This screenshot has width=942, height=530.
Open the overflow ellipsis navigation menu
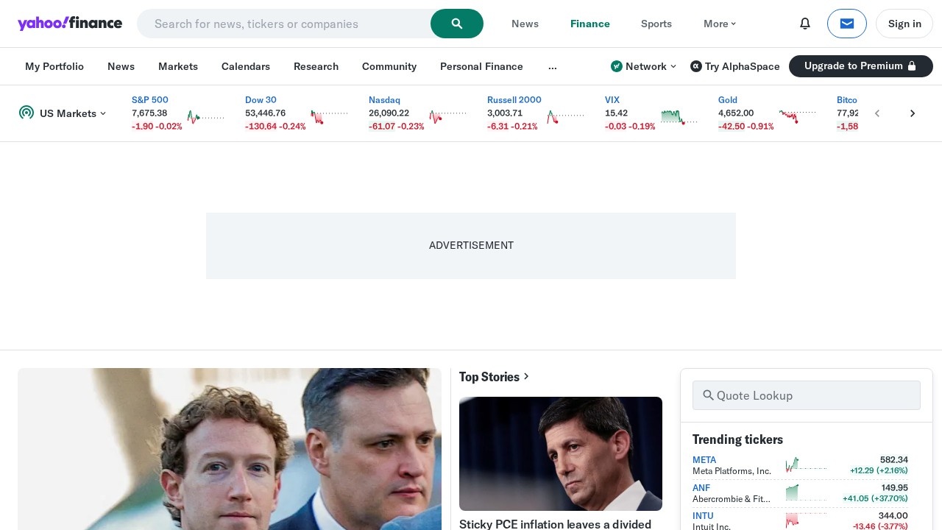(553, 66)
